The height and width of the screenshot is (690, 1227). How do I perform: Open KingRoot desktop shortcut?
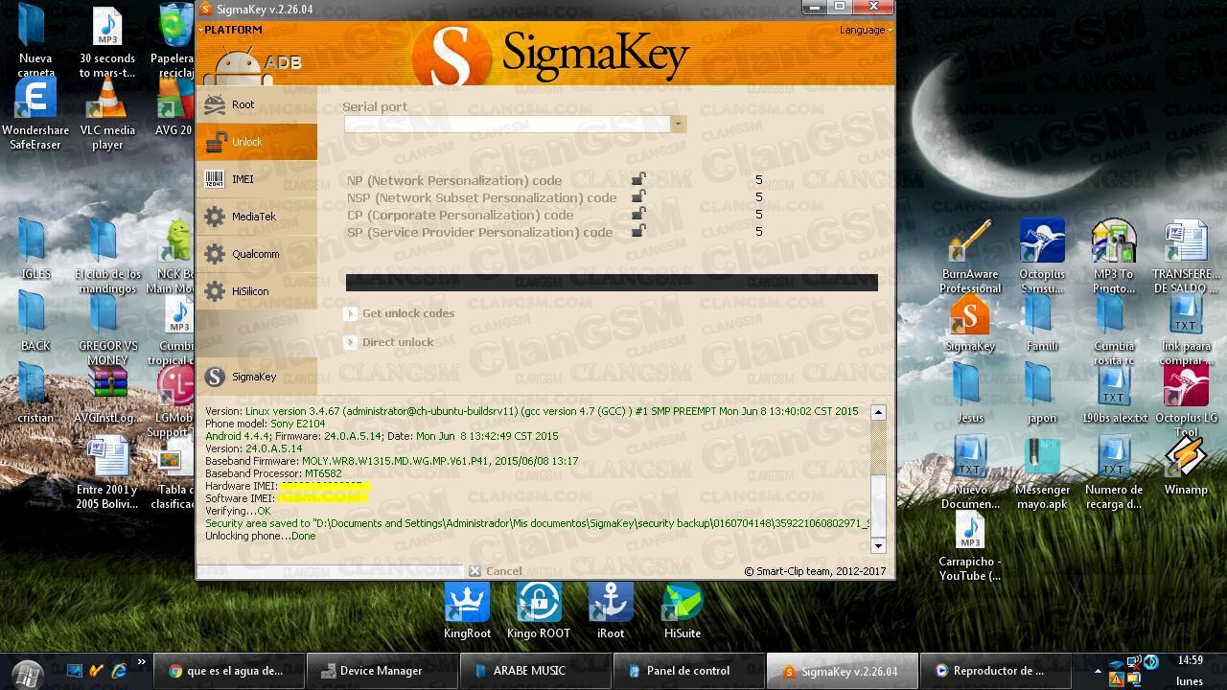tap(467, 610)
